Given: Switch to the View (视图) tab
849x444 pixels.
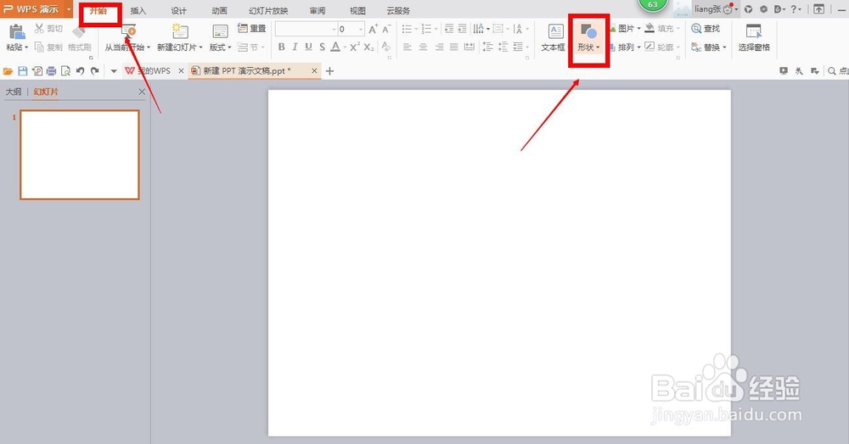Looking at the screenshot, I should tap(357, 11).
